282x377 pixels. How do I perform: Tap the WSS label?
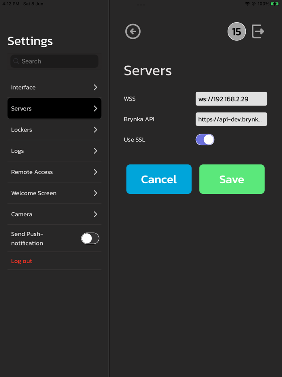130,99
